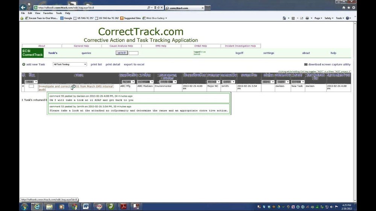The height and width of the screenshot is (211, 376).
Task: Open the status column filter dropdown
Action: click(x=297, y=82)
